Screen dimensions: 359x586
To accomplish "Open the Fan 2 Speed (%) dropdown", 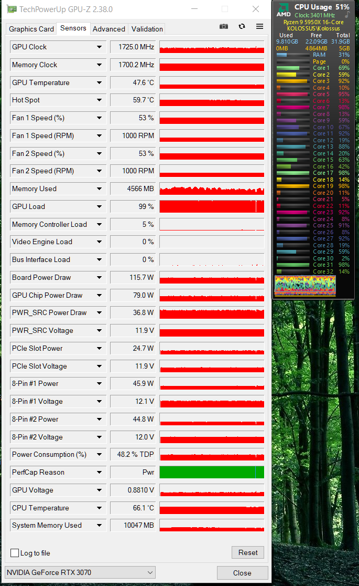I will click(99, 154).
